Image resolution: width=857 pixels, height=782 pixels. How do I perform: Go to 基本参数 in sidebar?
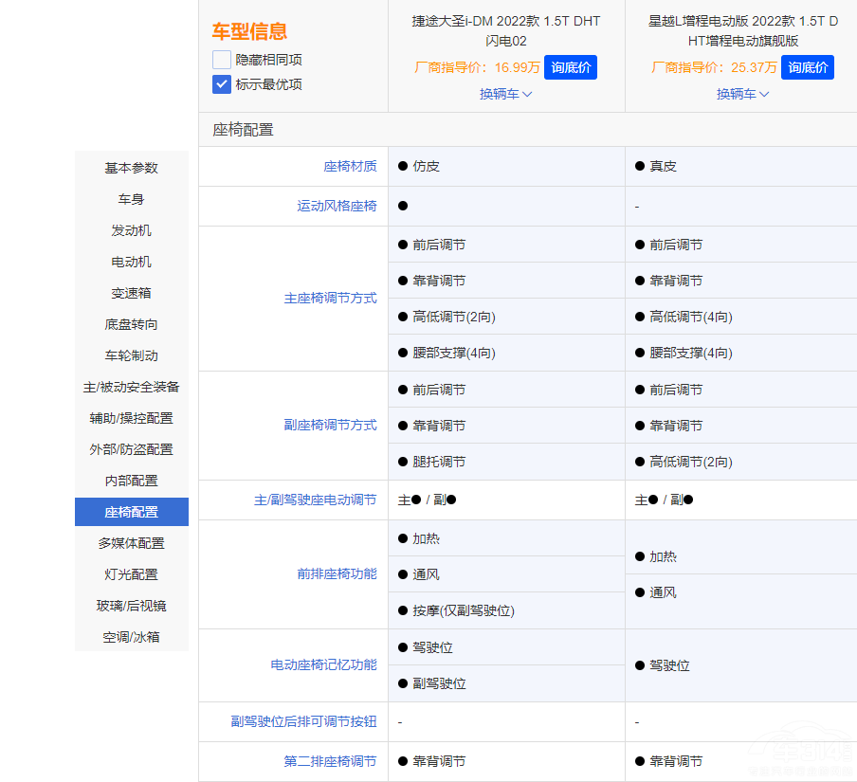tap(132, 168)
